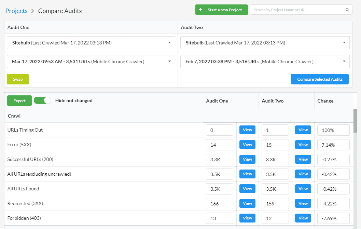View Audit Two Successful URLs (200)
Image resolution: width=361 pixels, height=229 pixels.
303,159
